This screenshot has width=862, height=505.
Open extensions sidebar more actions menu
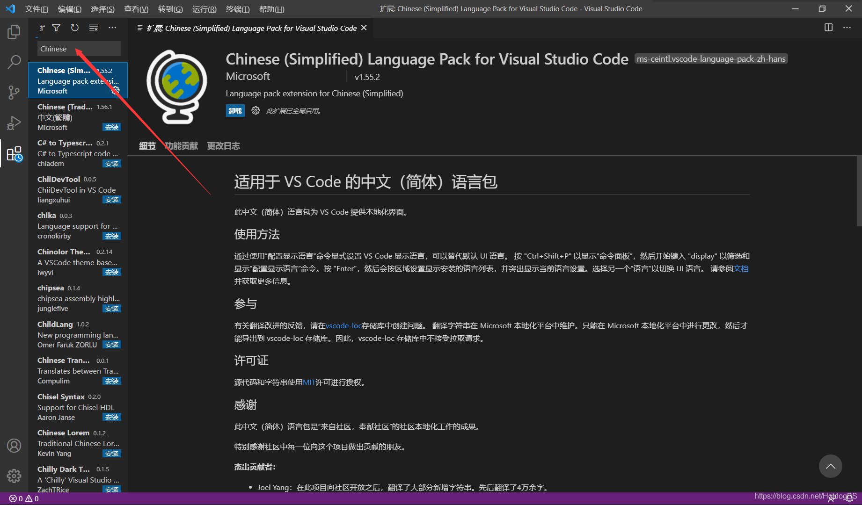coord(112,28)
